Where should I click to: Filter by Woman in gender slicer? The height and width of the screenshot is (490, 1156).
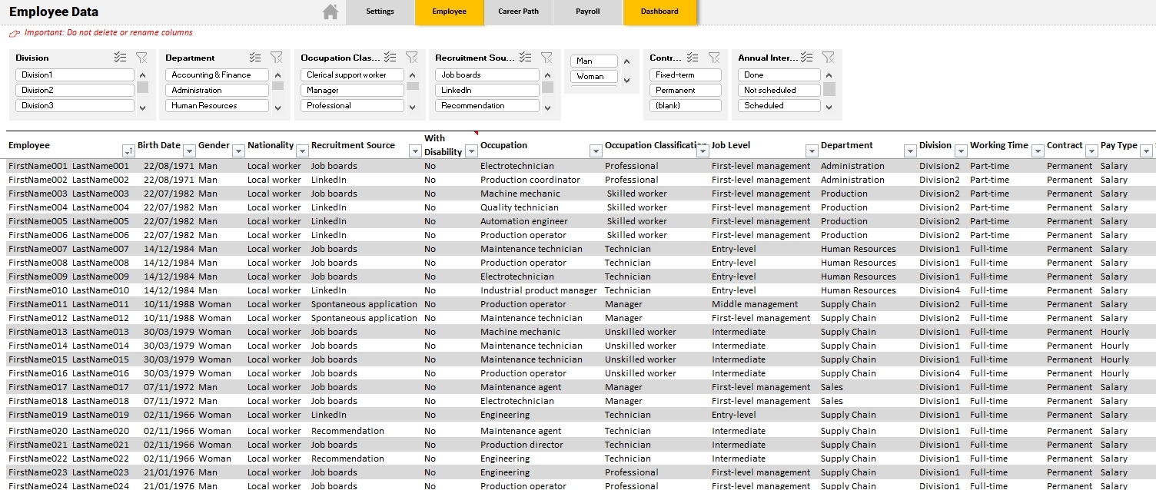(593, 76)
